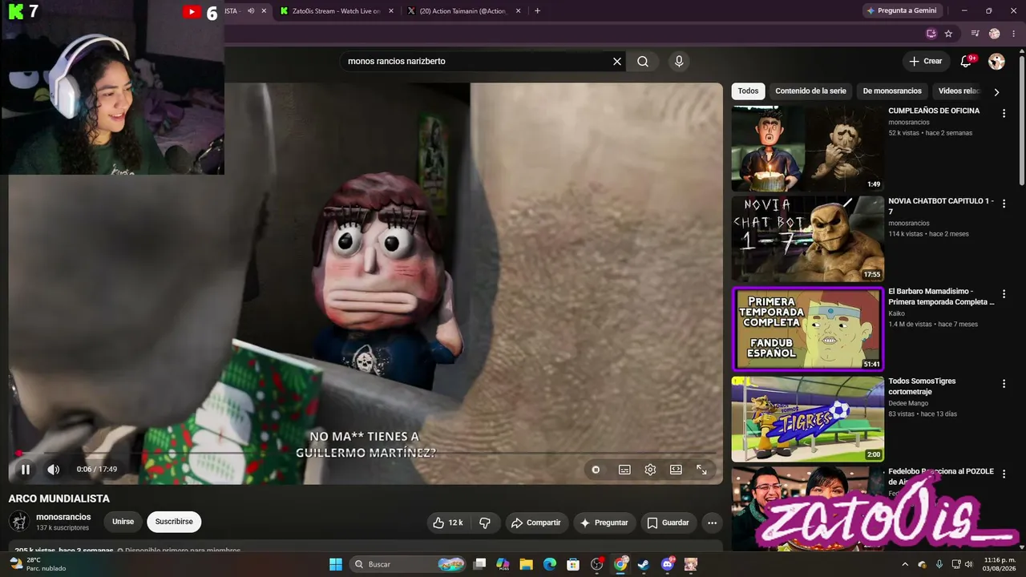This screenshot has width=1026, height=577.
Task: Show hidden system tray icons
Action: (x=905, y=564)
